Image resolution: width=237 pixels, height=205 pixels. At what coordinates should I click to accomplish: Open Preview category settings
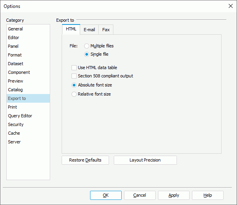pos(28,81)
